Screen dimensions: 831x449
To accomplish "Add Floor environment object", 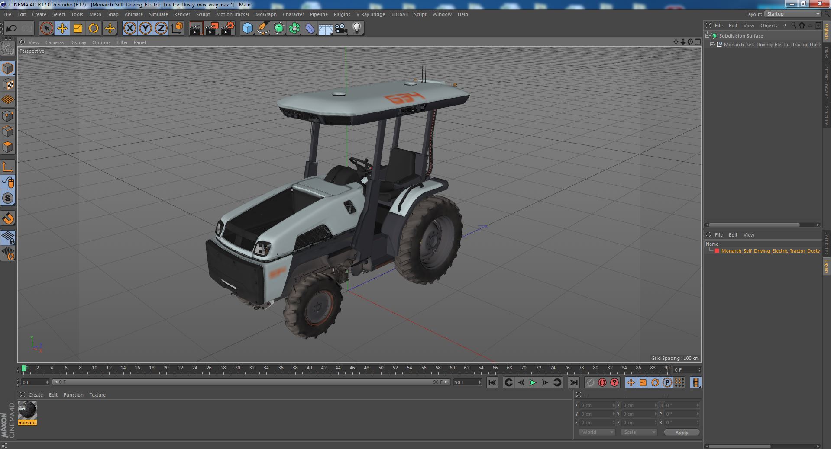I will pyautogui.click(x=325, y=29).
